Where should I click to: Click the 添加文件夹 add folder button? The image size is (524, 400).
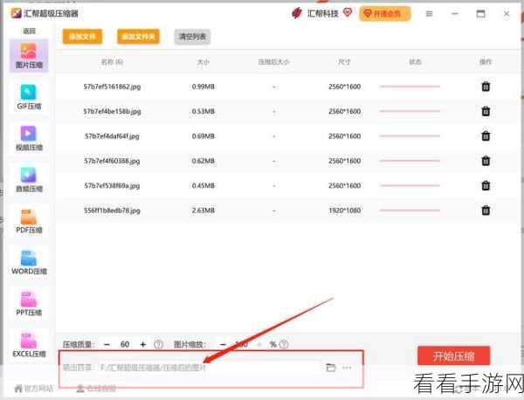click(x=138, y=37)
